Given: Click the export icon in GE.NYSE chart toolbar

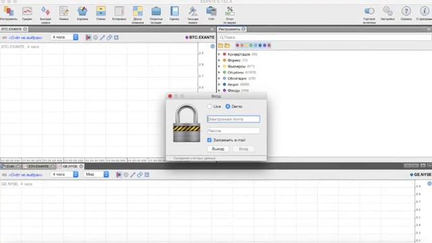Looking at the screenshot, I should point(147,175).
